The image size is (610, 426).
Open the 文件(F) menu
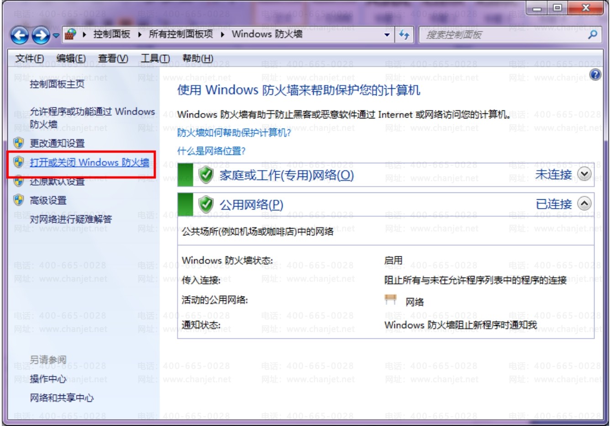(30, 59)
